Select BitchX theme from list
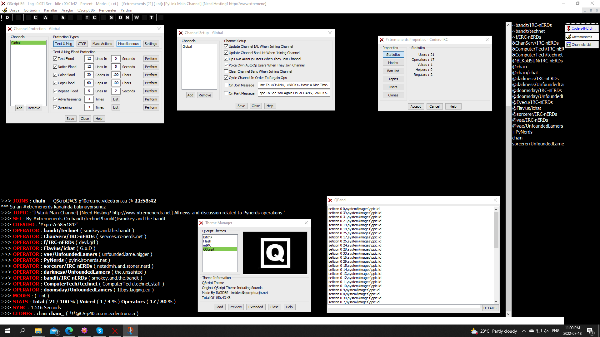Viewport: 600px width, 337px height. [x=208, y=237]
